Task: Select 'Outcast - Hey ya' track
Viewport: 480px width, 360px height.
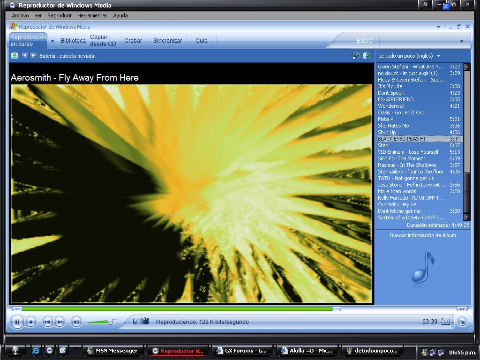Action: point(419,204)
